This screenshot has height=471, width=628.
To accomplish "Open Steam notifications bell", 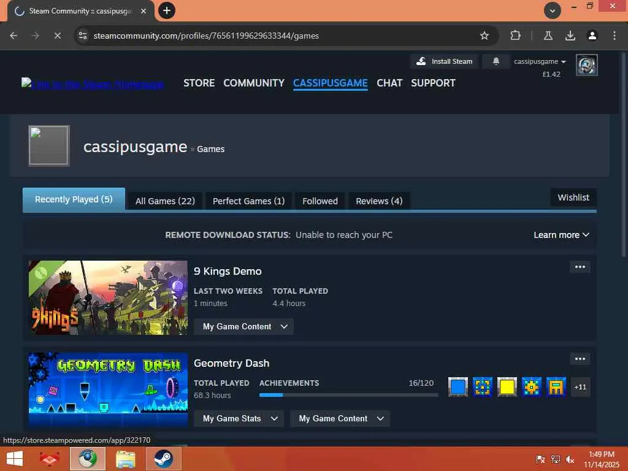I will click(x=496, y=61).
